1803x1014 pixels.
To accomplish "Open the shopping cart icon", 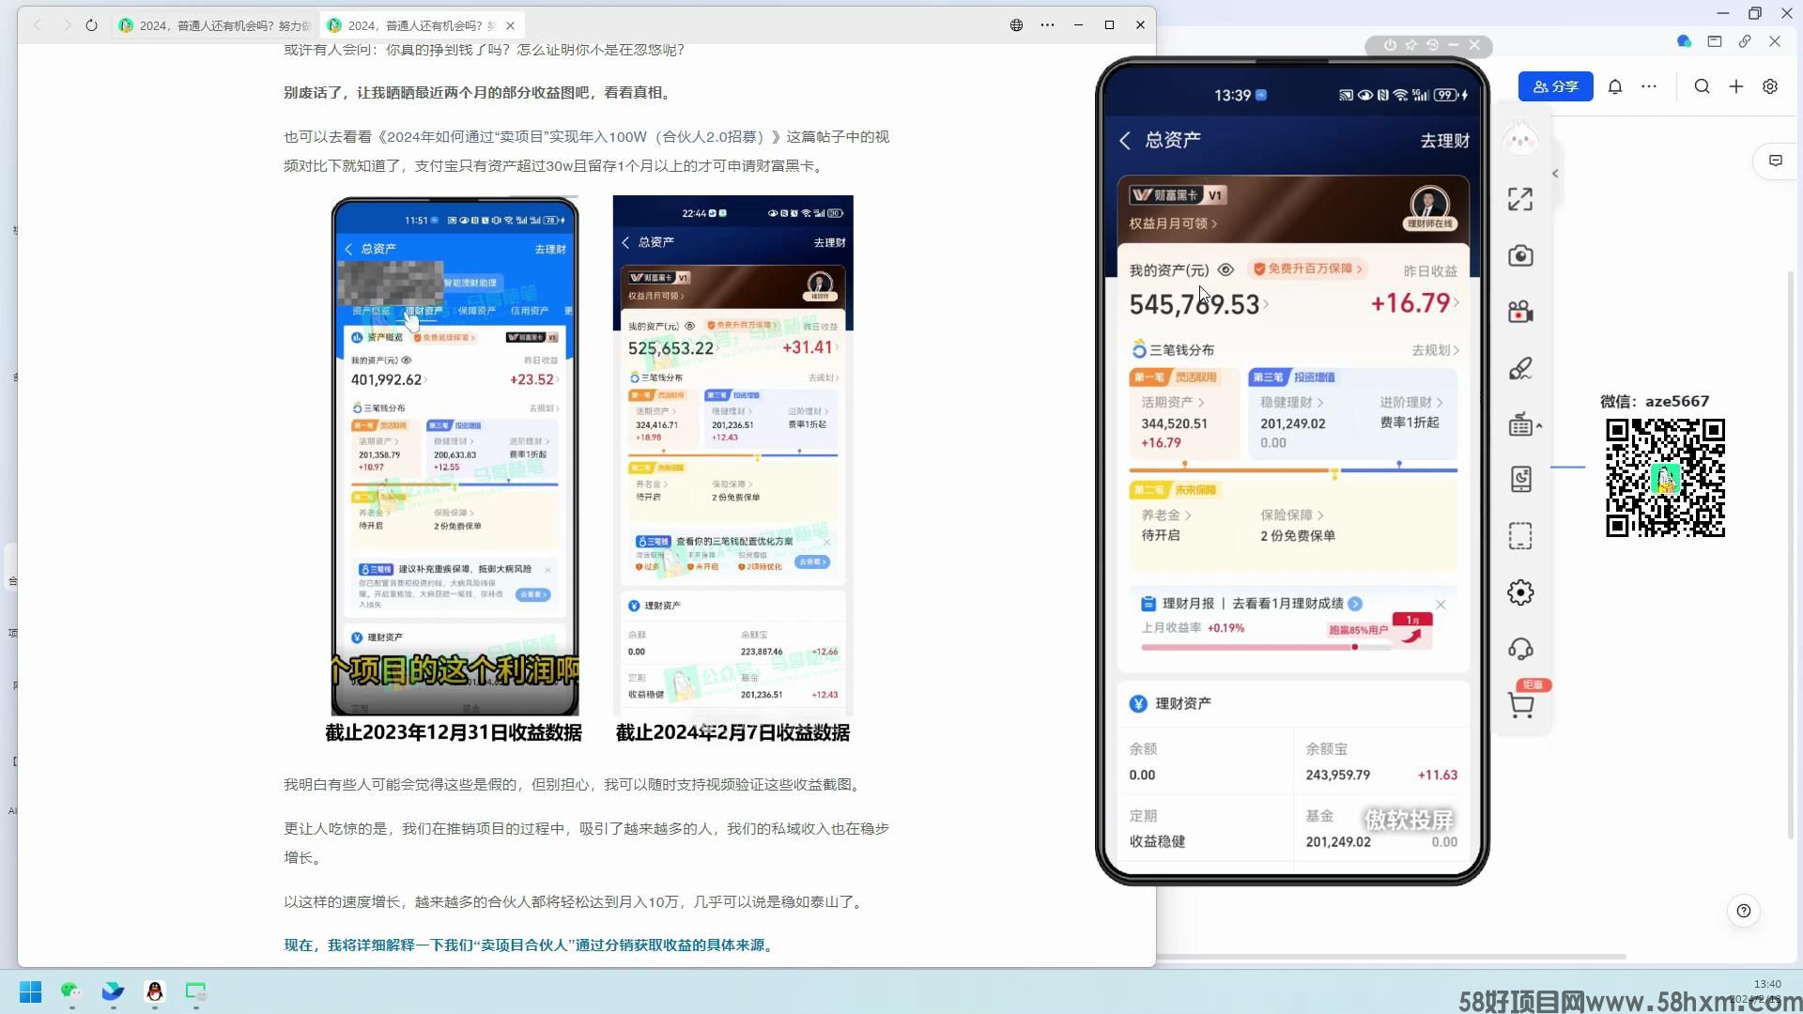I will (1520, 705).
